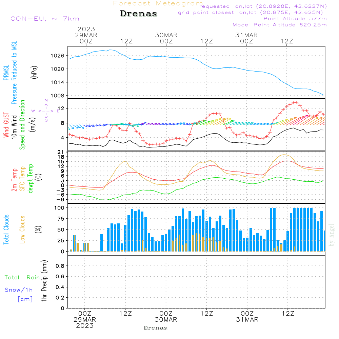Image resolution: width=339 pixels, height=339 pixels.
Task: Click the green "Total Rain" legend label
Action: tap(22, 277)
